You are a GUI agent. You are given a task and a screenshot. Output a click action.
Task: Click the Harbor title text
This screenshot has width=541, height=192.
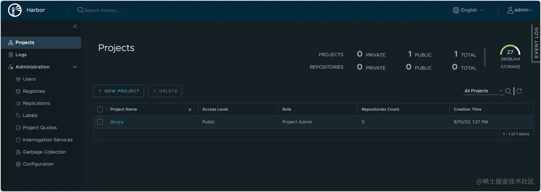click(x=36, y=10)
